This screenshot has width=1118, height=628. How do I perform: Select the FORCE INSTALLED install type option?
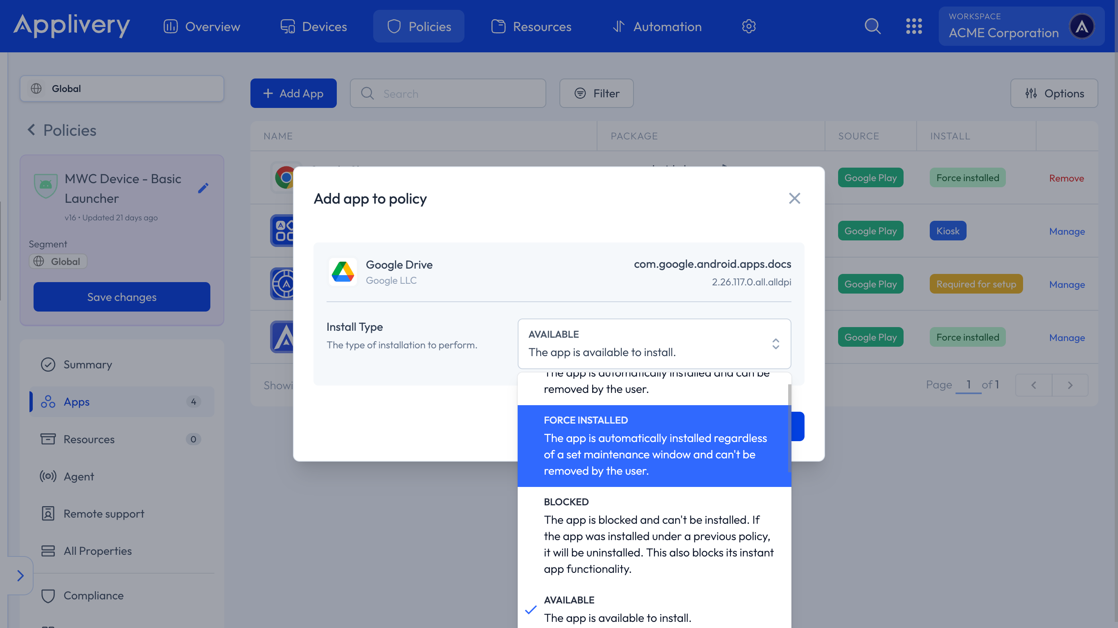[654, 445]
